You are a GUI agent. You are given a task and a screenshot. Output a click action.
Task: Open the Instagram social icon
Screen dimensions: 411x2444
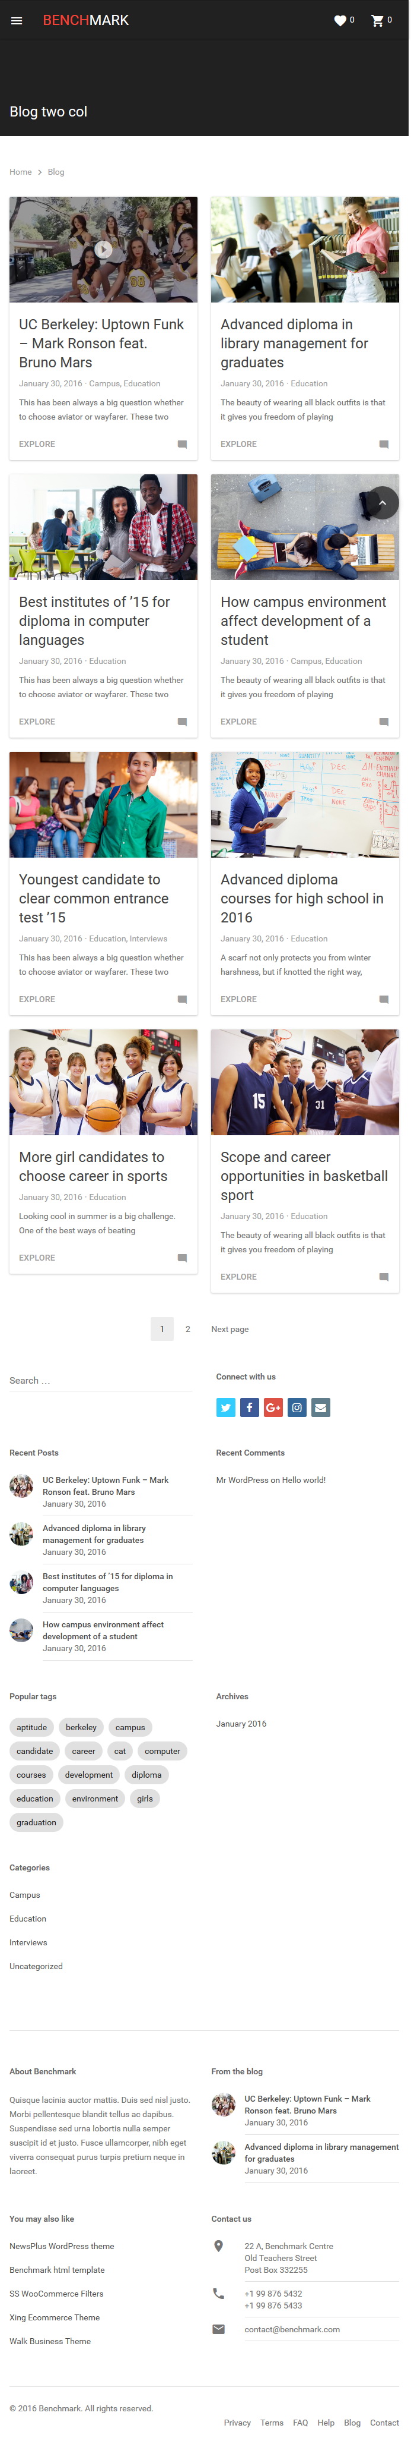point(297,1407)
